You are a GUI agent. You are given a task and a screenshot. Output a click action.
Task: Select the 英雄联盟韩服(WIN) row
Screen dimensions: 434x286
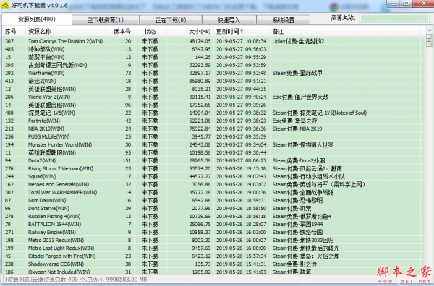point(213,152)
